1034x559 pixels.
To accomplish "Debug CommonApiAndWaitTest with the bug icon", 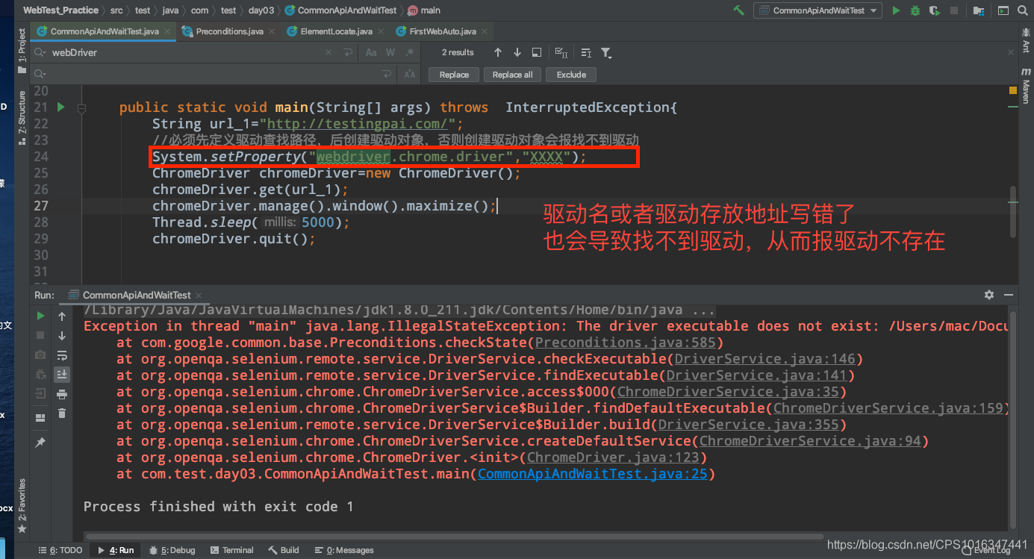I will coord(916,10).
